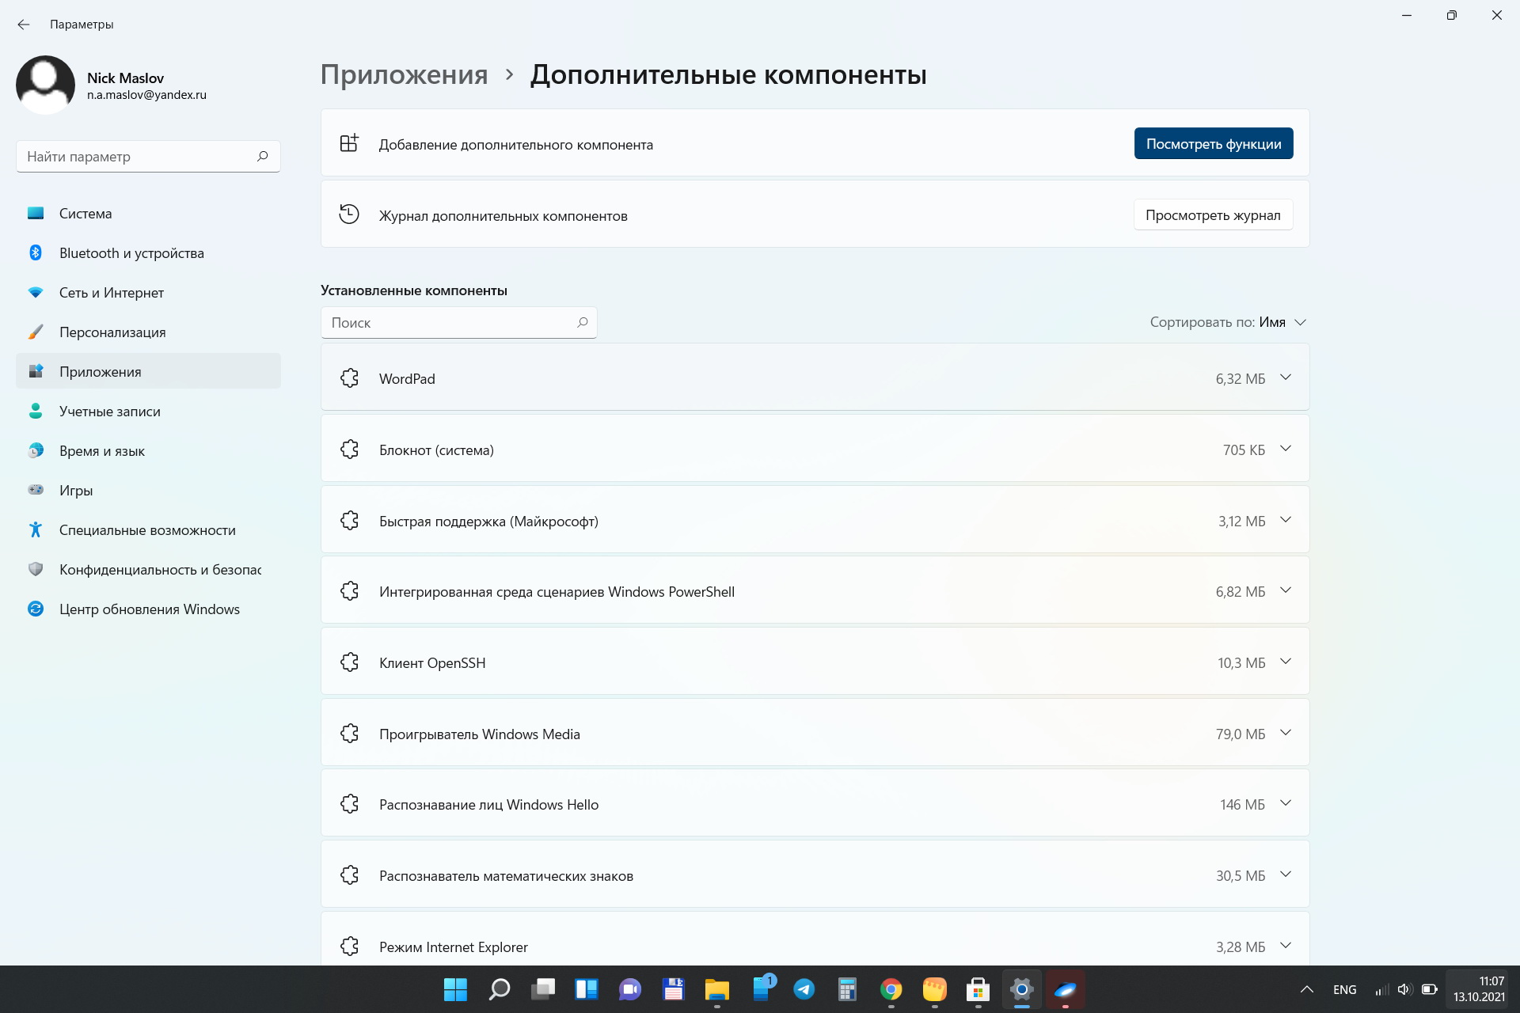Click Google Chrome in the taskbar

pos(891,989)
